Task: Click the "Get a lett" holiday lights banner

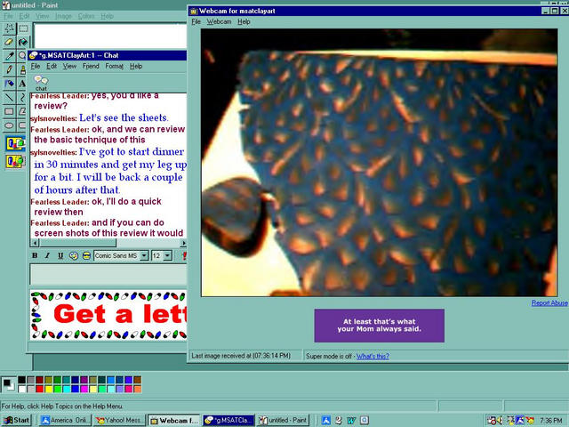Action: pyautogui.click(x=108, y=315)
